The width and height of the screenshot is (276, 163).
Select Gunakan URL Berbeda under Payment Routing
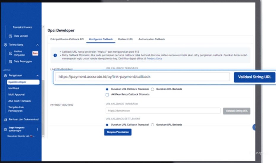pos(152,125)
